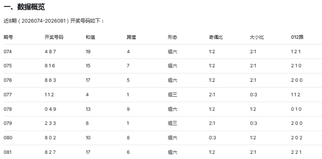
Task: Select the 跨度 column header
Action: click(131, 37)
